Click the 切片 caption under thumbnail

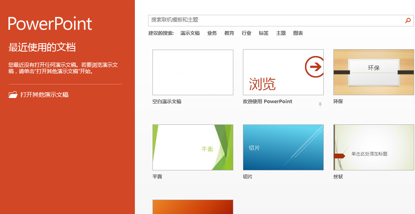click(x=248, y=177)
